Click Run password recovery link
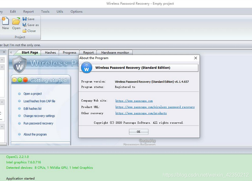Image resolution: width=252 pixels, height=181 pixels. [x=38, y=123]
